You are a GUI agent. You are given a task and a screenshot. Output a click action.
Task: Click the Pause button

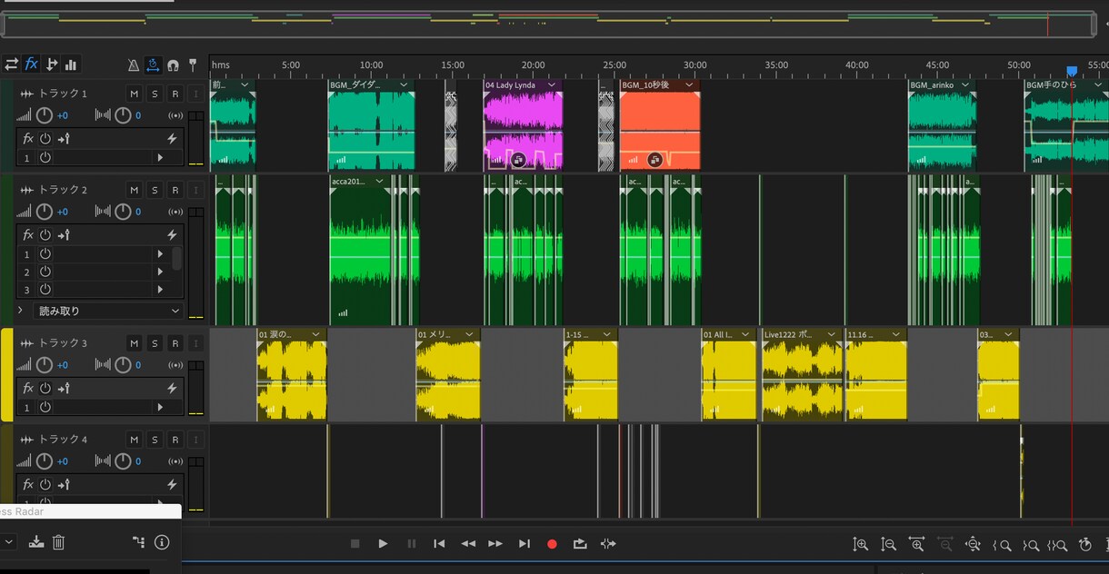point(411,544)
